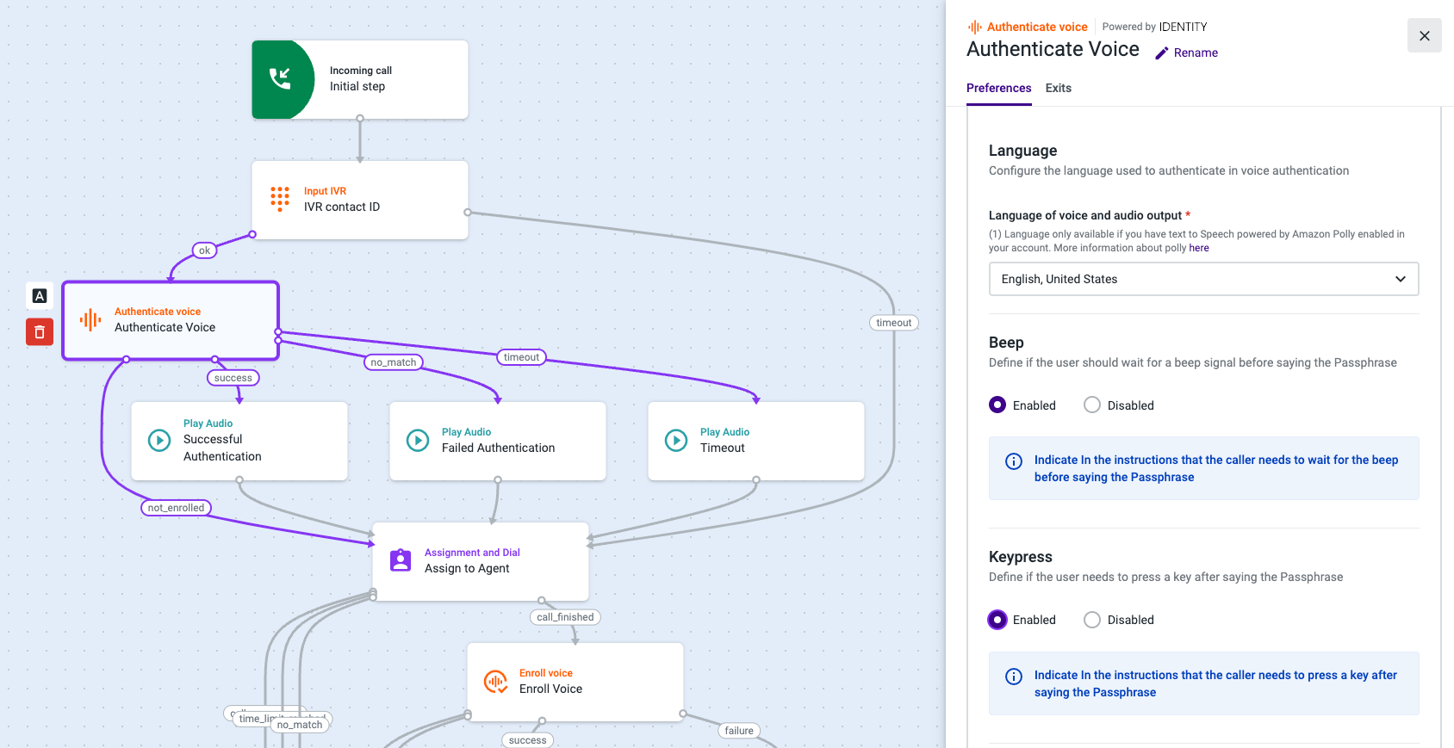Click the 'not_enrolled' connection label
1454x748 pixels.
[x=176, y=508]
